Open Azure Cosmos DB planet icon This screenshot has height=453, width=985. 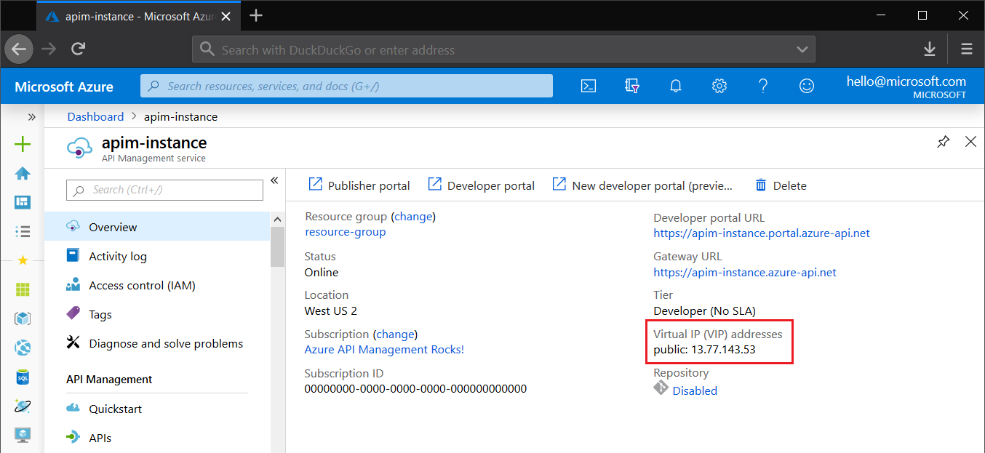point(23,406)
